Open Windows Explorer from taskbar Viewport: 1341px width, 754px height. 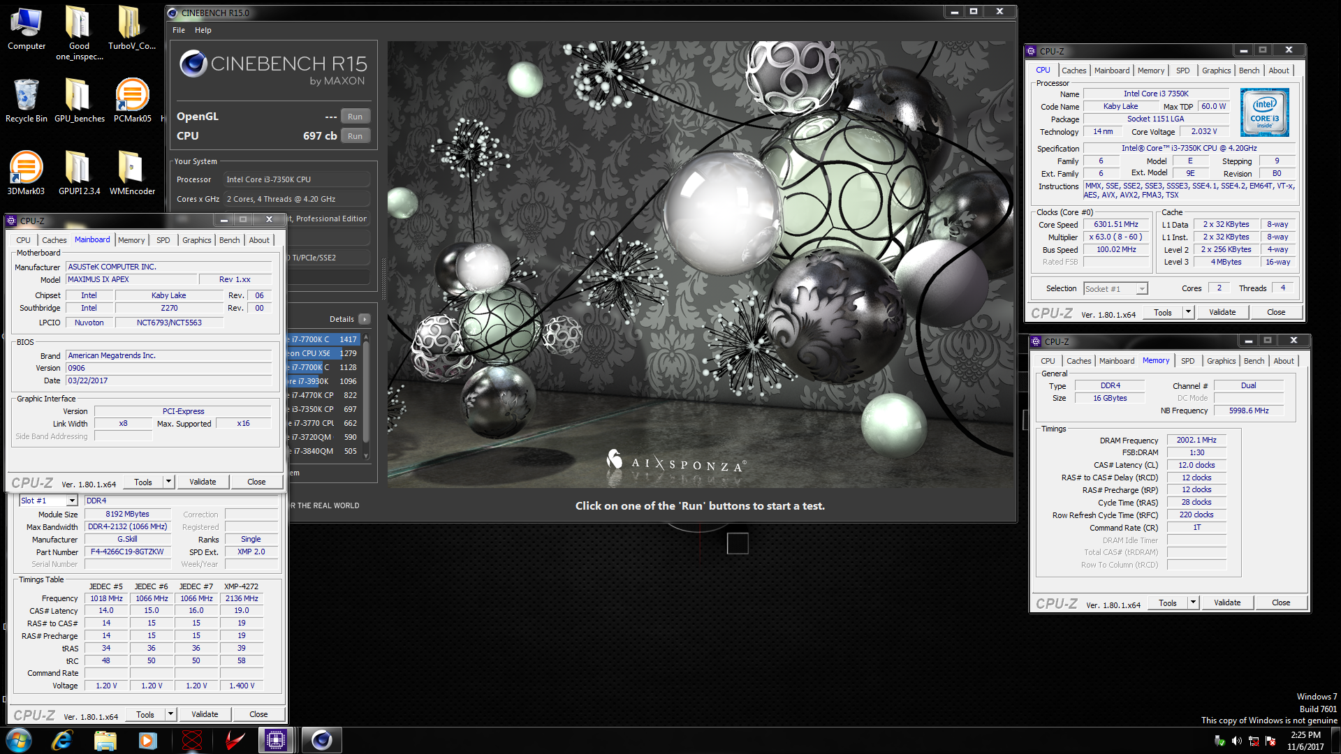click(105, 740)
